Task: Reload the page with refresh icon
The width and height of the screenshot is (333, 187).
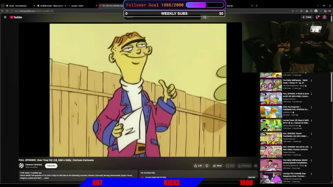Action: point(7,11)
